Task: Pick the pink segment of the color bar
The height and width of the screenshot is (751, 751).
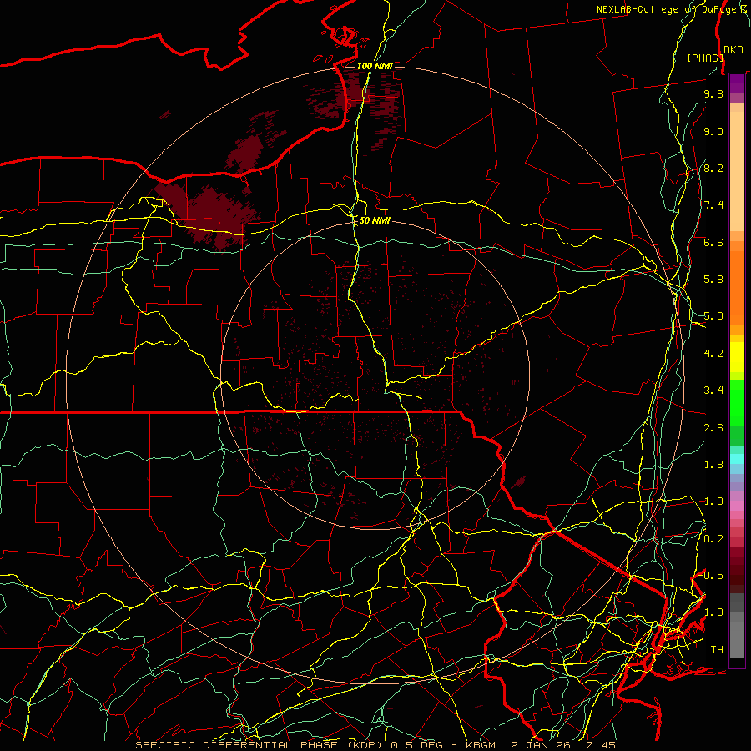Action: coord(737,505)
